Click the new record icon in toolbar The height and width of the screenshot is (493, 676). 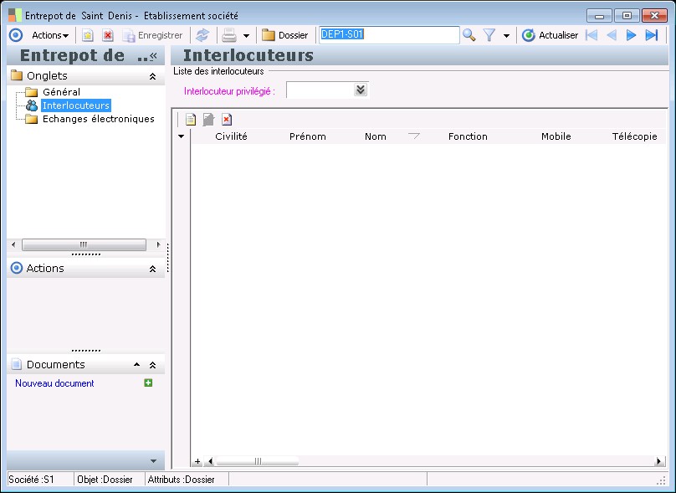[x=88, y=35]
